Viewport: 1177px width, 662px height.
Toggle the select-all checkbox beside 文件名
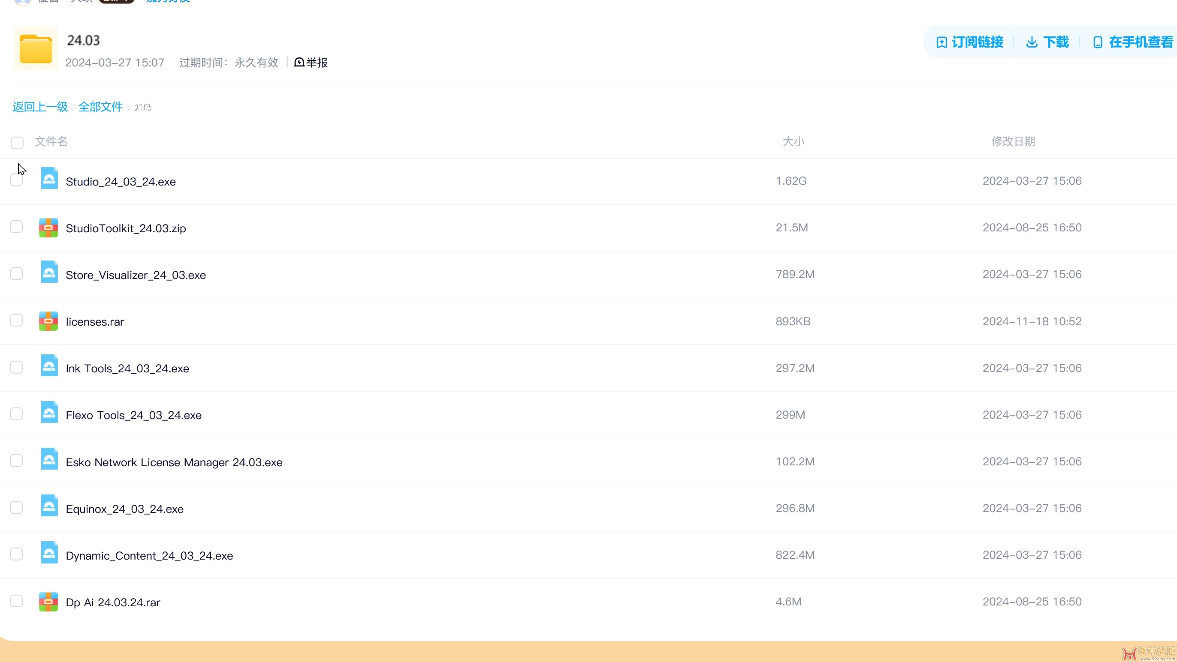[17, 143]
